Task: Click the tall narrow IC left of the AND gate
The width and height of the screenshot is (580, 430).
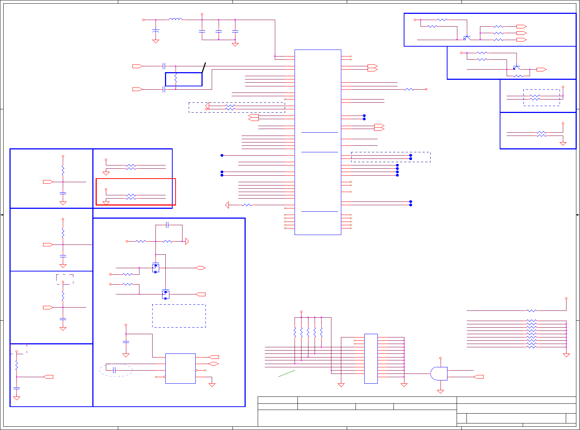Action: click(371, 359)
